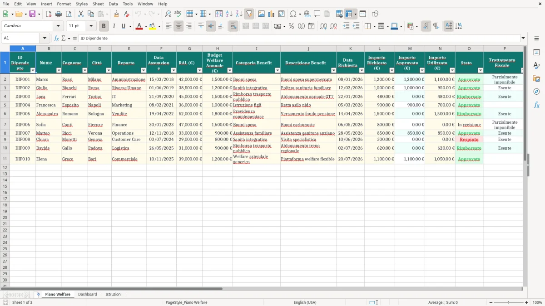This screenshot has height=306, width=545.
Task: Insert hyperlink icon
Action: pos(307,14)
